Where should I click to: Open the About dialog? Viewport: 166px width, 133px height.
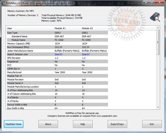click(x=48, y=124)
